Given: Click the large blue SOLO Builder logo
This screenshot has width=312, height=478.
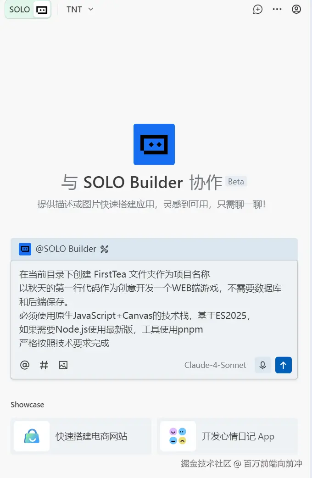Looking at the screenshot, I should tap(154, 144).
